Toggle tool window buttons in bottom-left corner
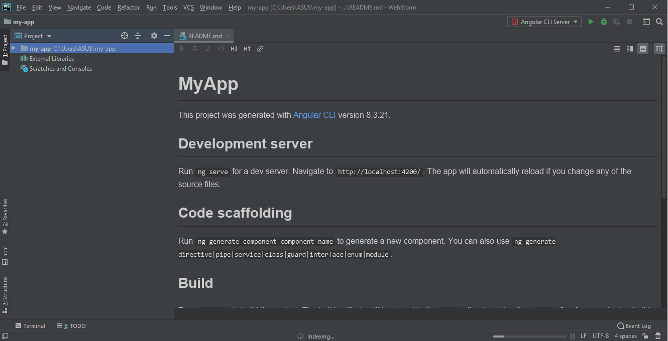 point(5,336)
